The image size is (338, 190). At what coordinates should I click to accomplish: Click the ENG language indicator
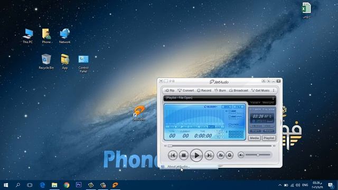[x=305, y=185]
